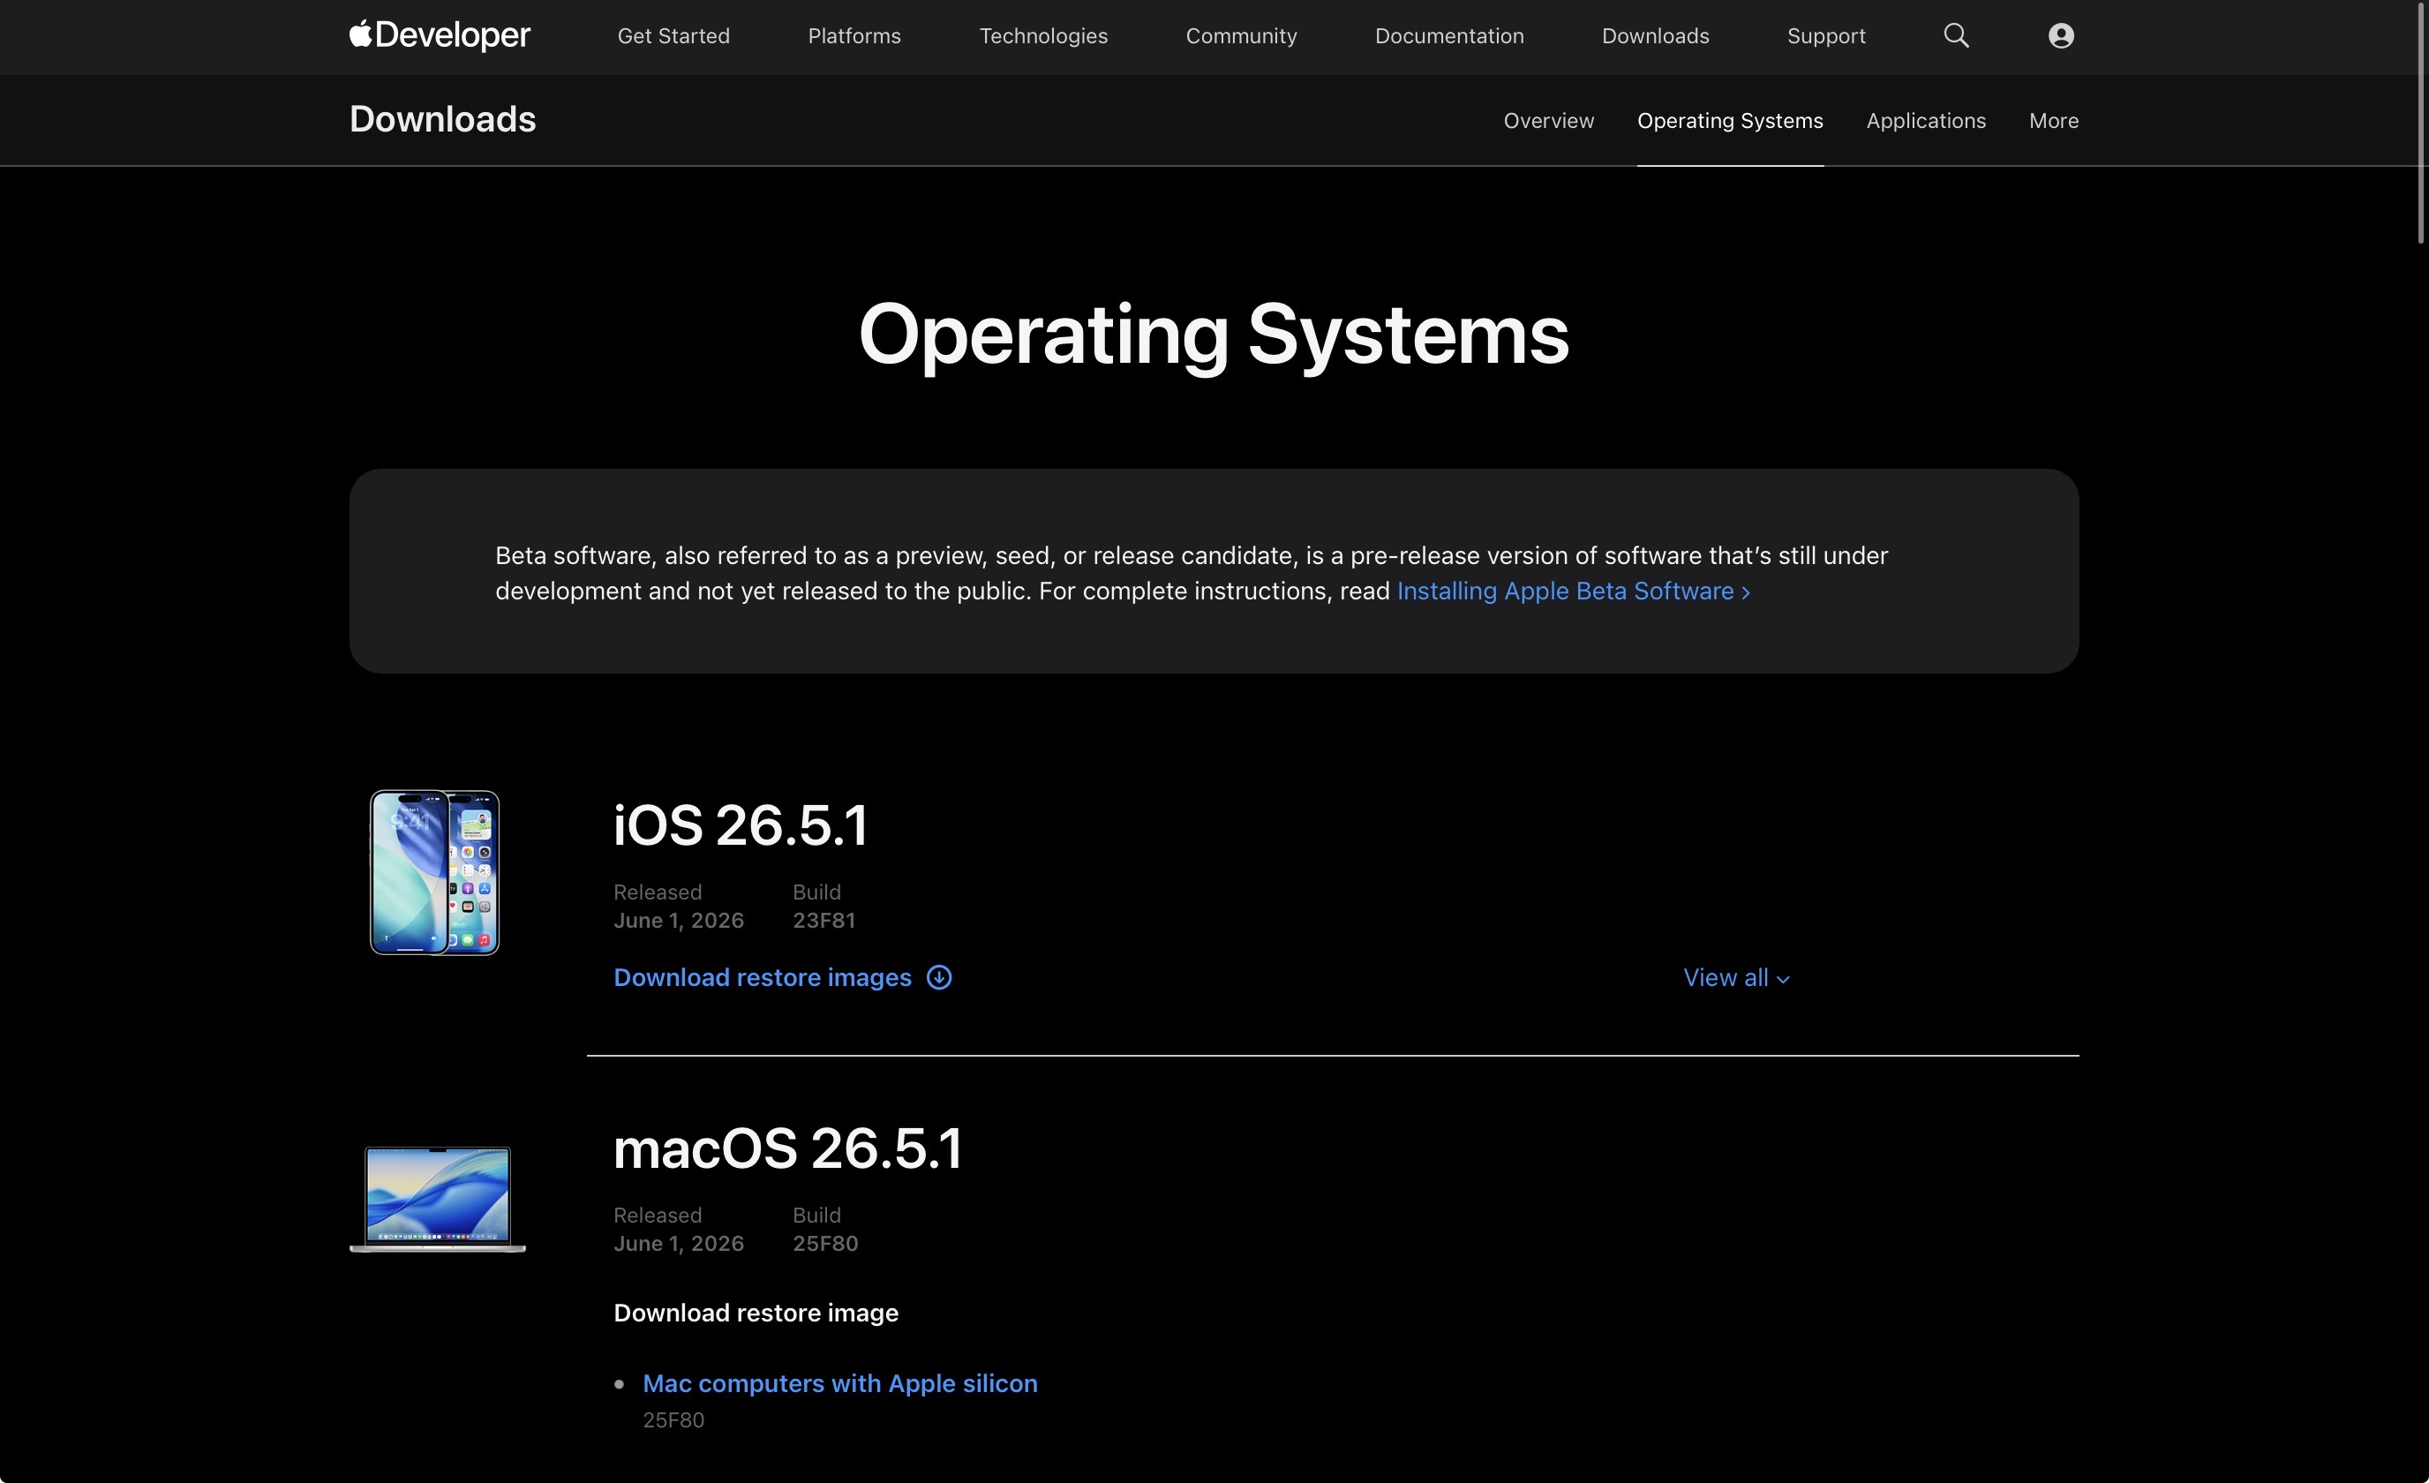Select the Operating Systems tab
Image resolution: width=2429 pixels, height=1483 pixels.
[x=1730, y=120]
